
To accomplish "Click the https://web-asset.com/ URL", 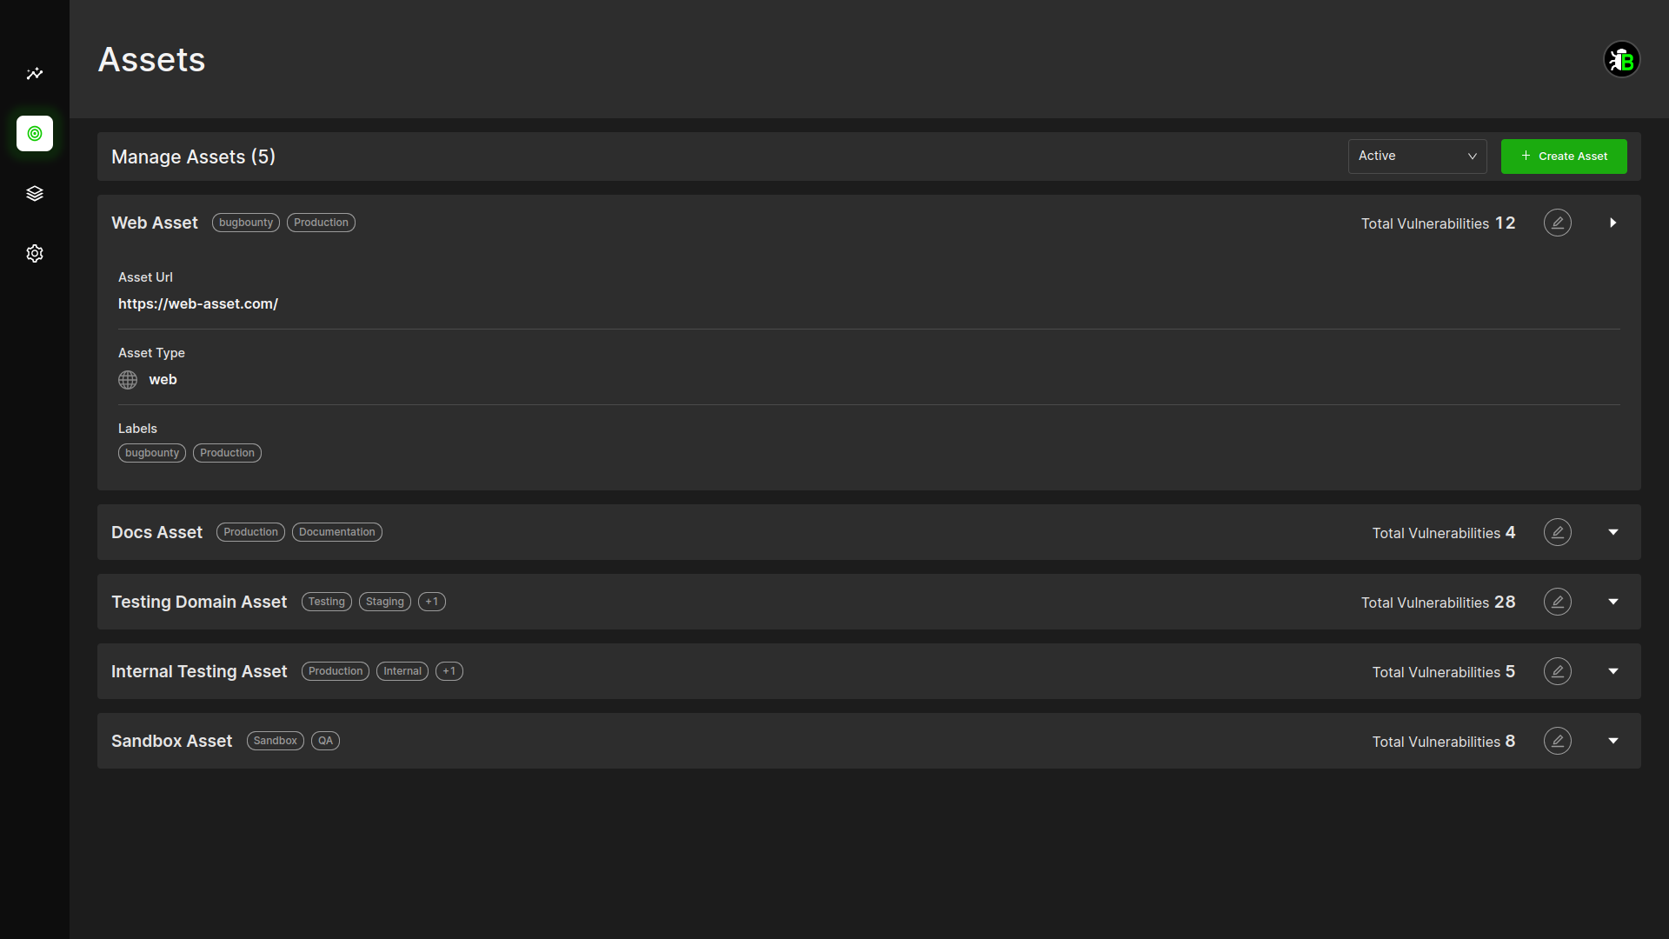I will [198, 304].
